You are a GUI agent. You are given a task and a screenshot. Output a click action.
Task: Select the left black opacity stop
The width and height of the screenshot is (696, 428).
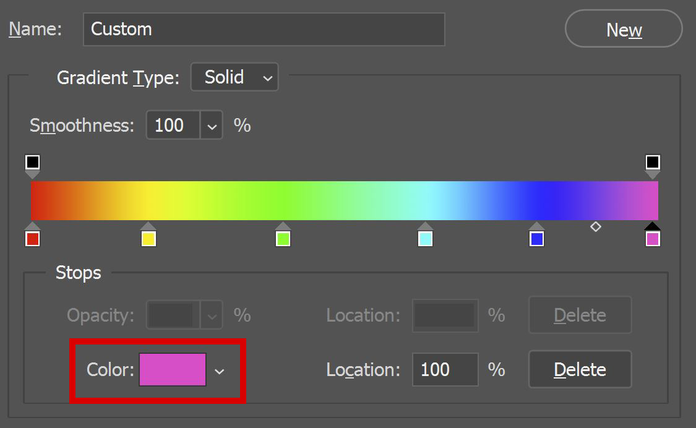click(32, 163)
